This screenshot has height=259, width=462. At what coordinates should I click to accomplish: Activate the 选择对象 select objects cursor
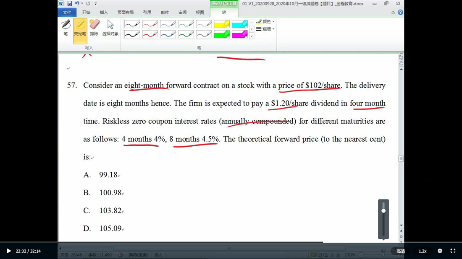tap(110, 28)
